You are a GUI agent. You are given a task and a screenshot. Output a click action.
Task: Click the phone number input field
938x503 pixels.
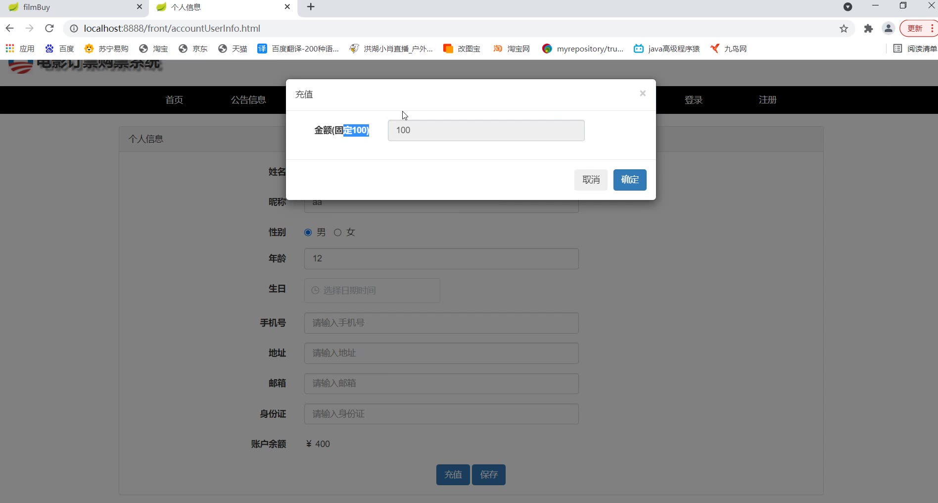441,323
